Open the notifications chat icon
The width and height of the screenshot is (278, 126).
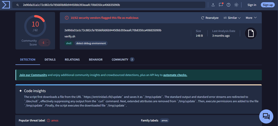tap(221, 5)
